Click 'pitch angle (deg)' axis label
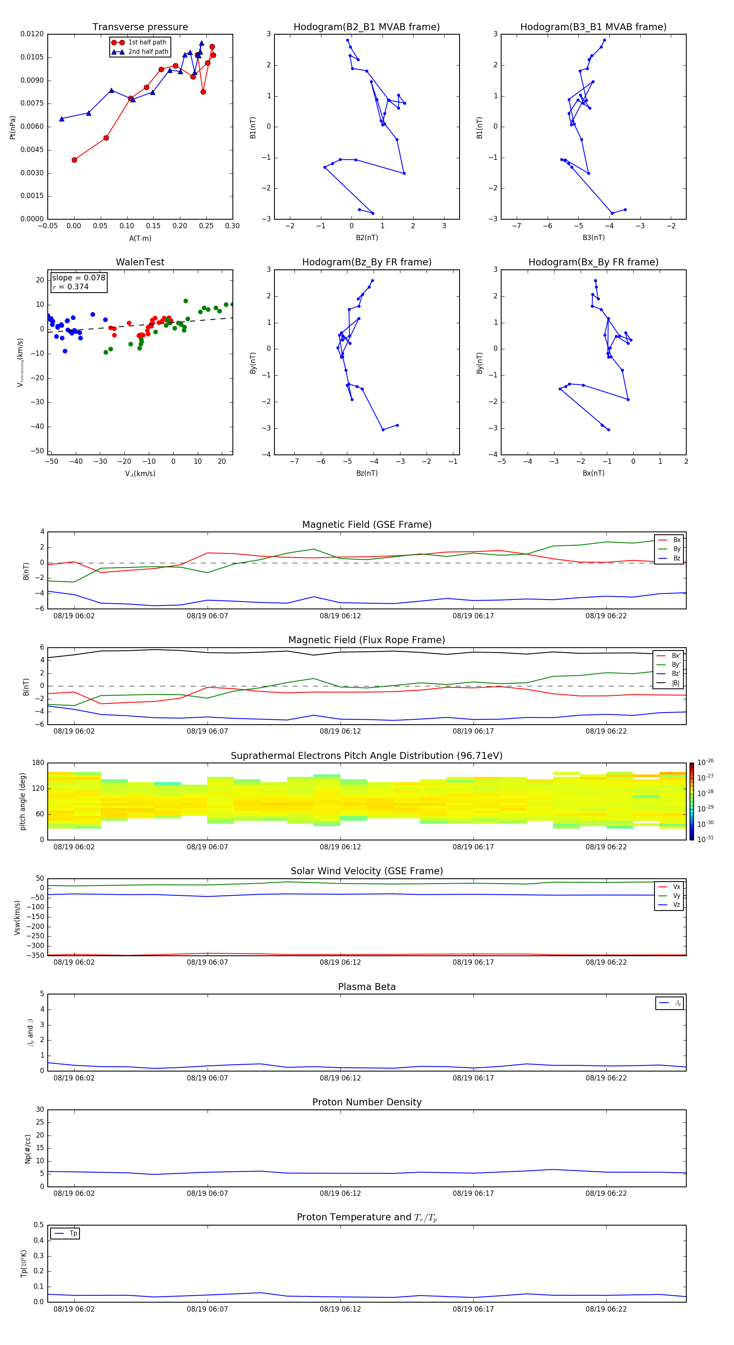734x1345 pixels. [x=22, y=801]
